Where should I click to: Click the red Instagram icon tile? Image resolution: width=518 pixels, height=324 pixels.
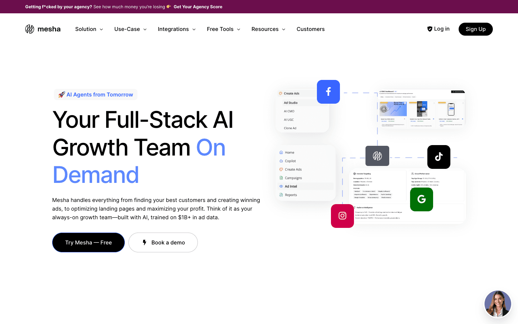coord(342,216)
